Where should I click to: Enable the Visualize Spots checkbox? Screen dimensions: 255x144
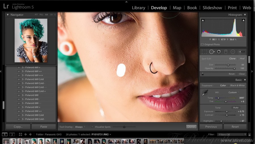point(92,127)
